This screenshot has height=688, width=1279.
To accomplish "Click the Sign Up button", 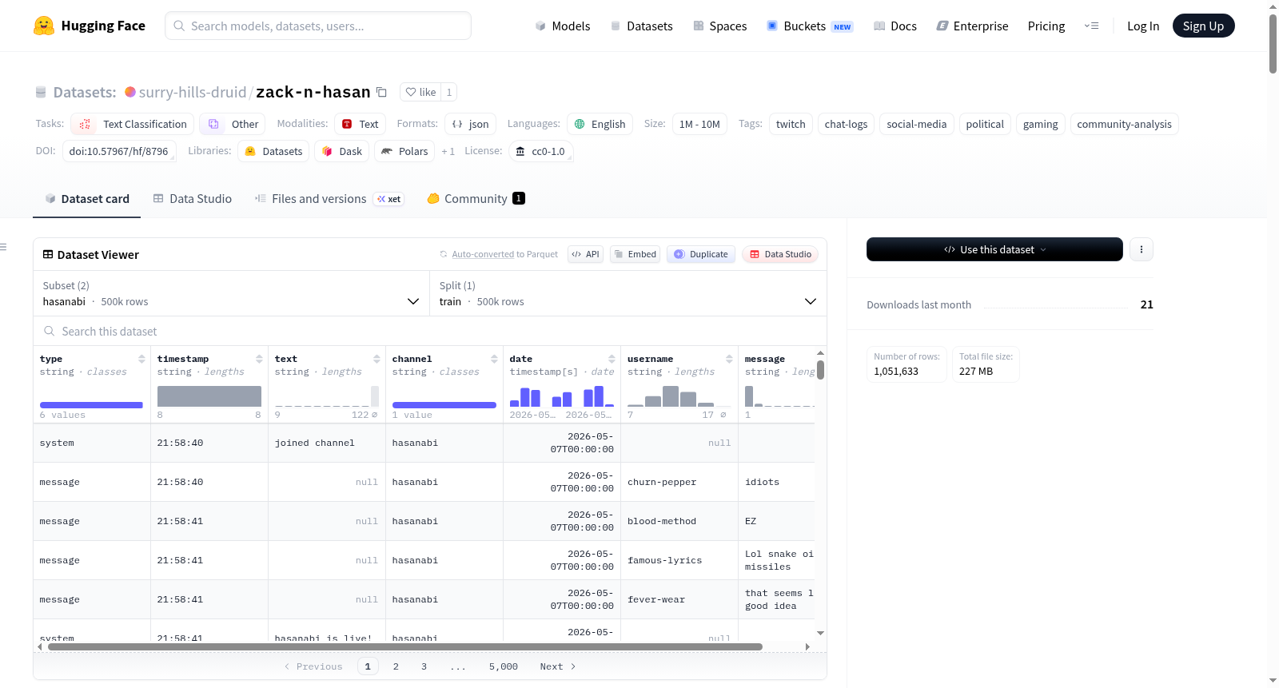I will (1203, 26).
